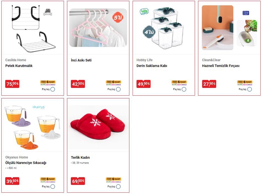This screenshot has width=262, height=194.
Task: Open the Derin Saklama Kabı product title
Action: click(x=152, y=66)
